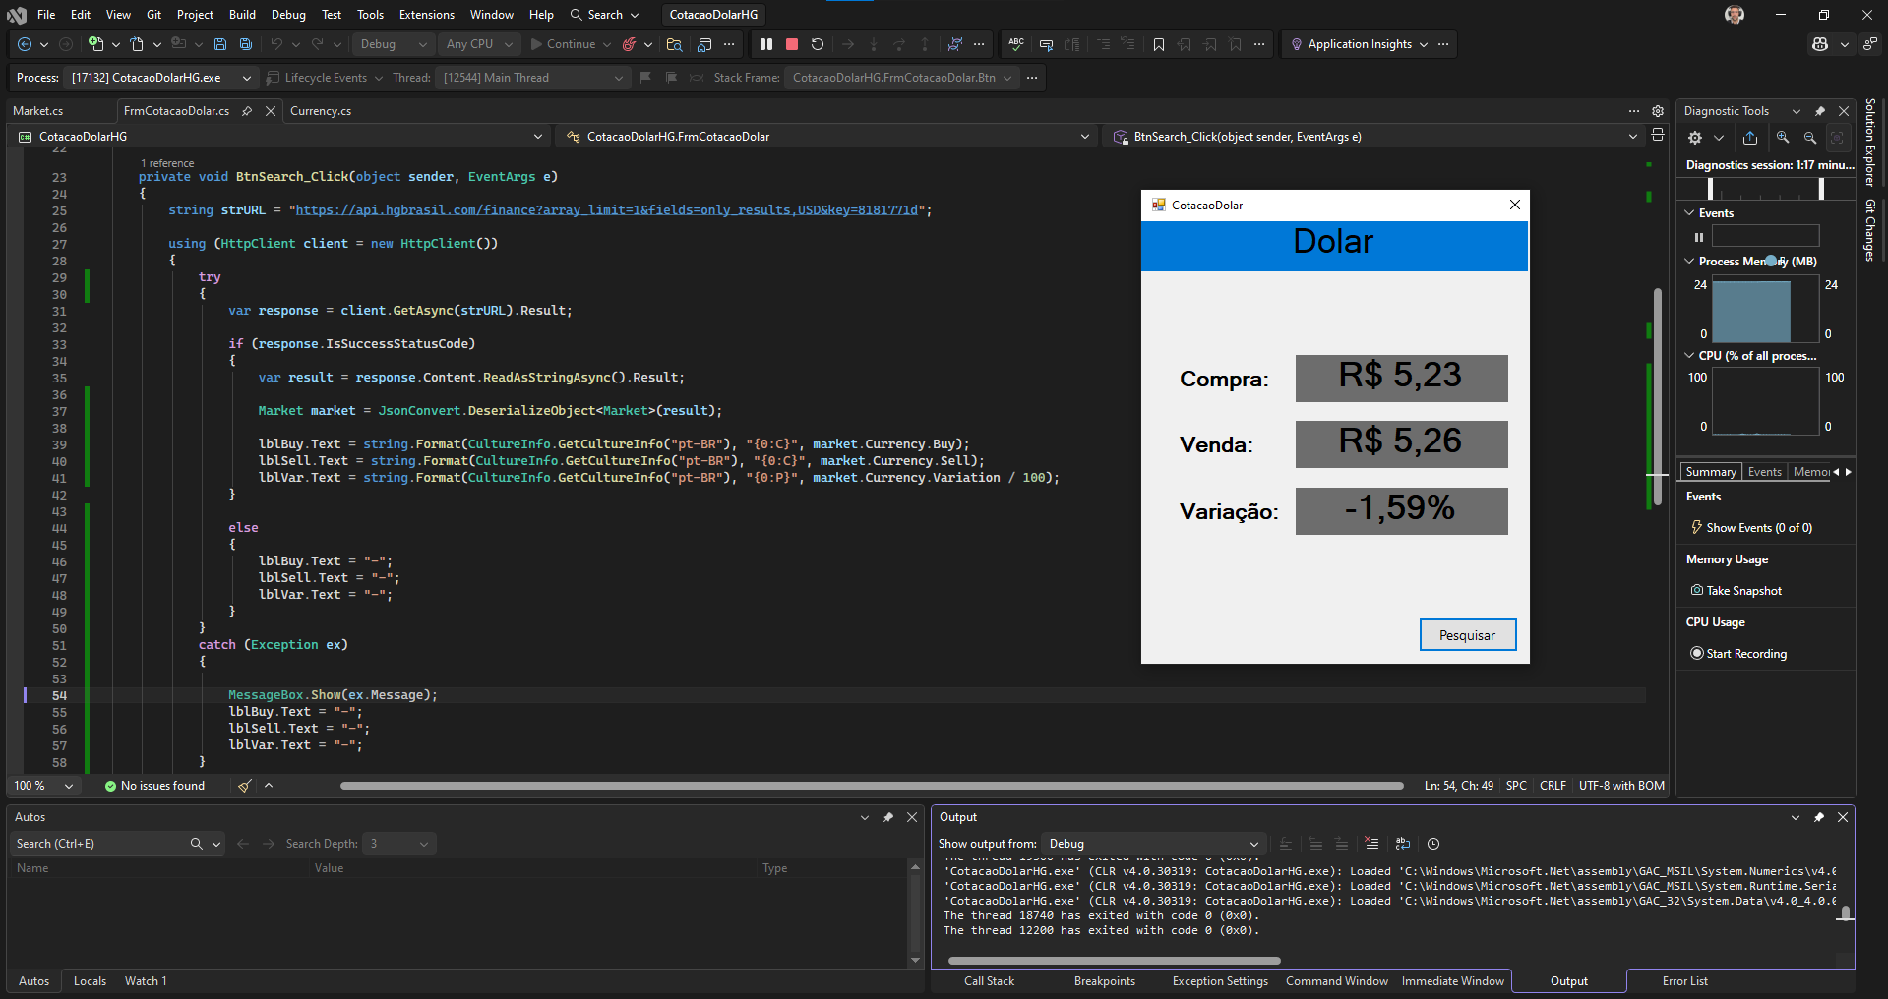Image resolution: width=1888 pixels, height=999 pixels.
Task: Toggle pin on FrmCotacaoDolar.cs tab
Action: pos(247,111)
